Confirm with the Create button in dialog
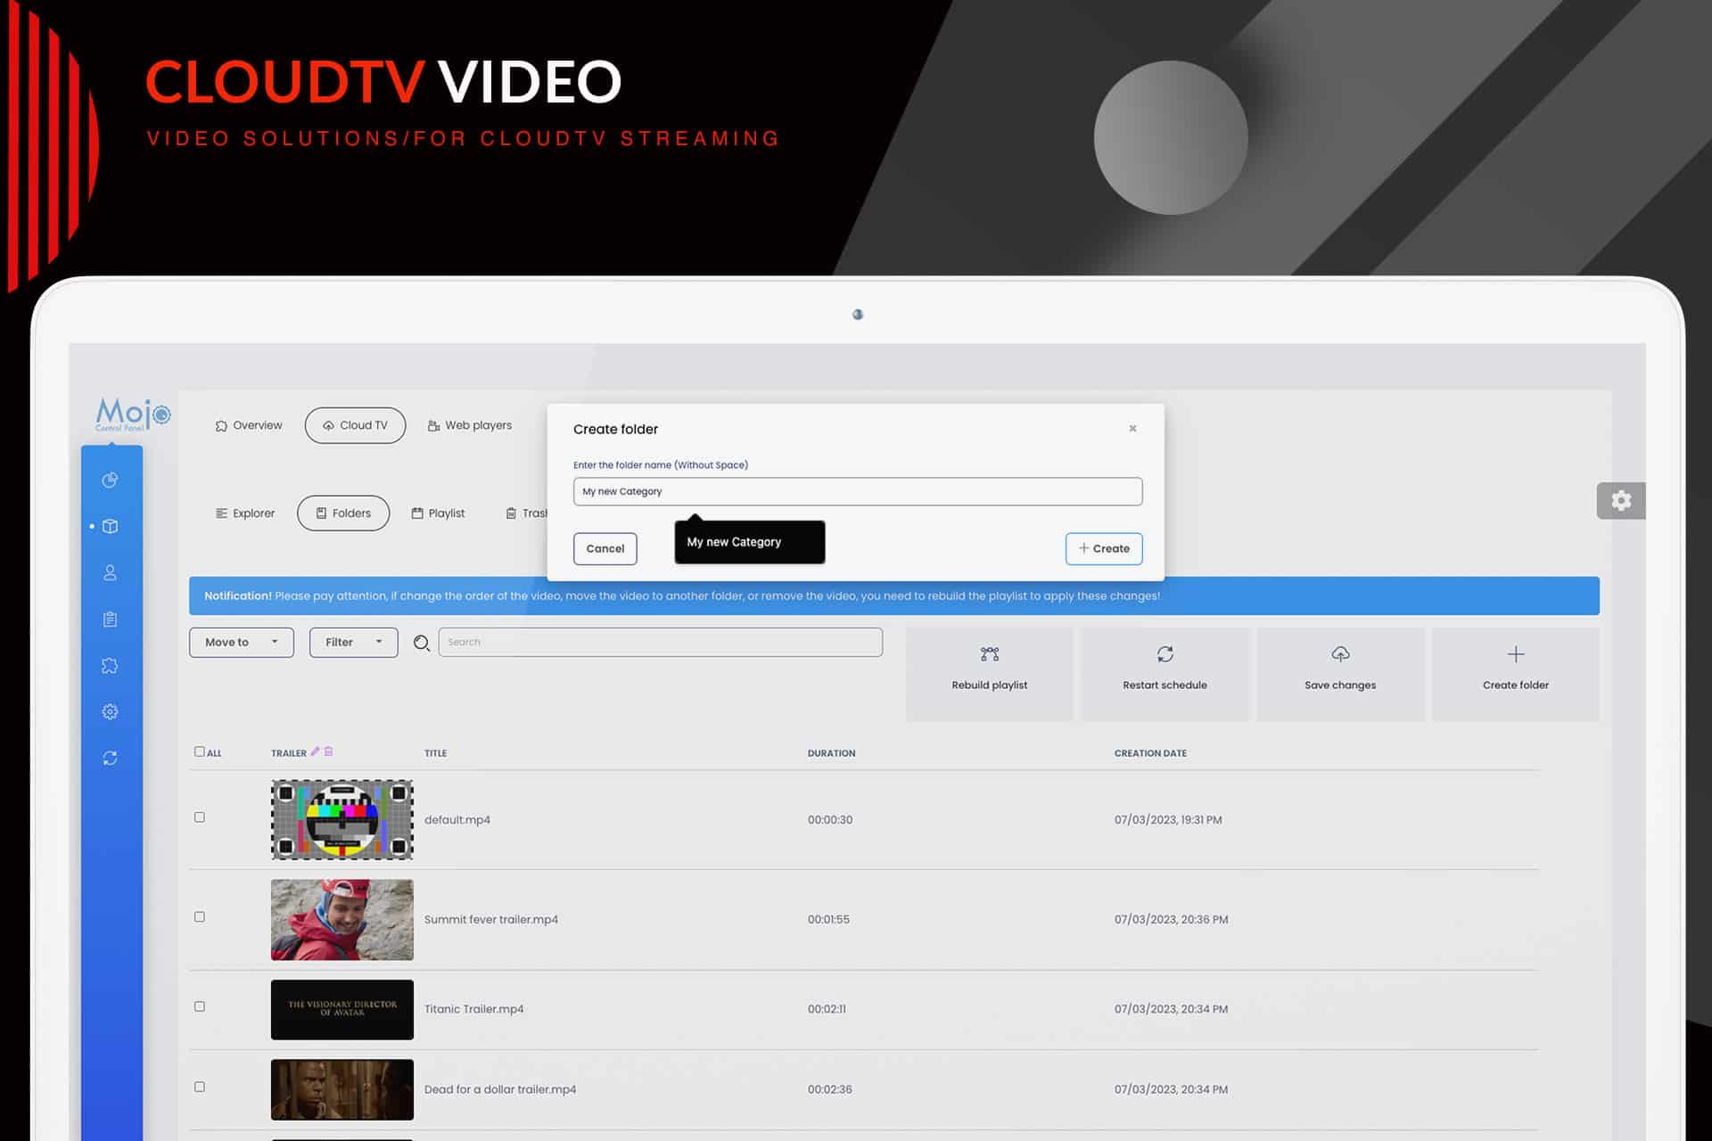Viewport: 1712px width, 1141px height. (1104, 548)
